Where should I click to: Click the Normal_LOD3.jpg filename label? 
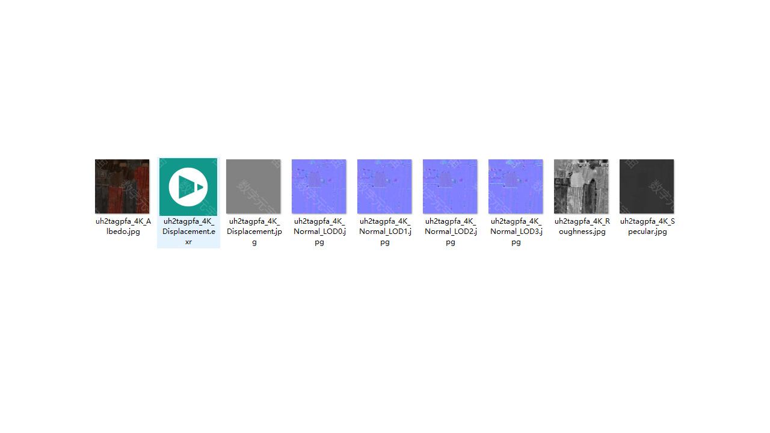pyautogui.click(x=516, y=232)
